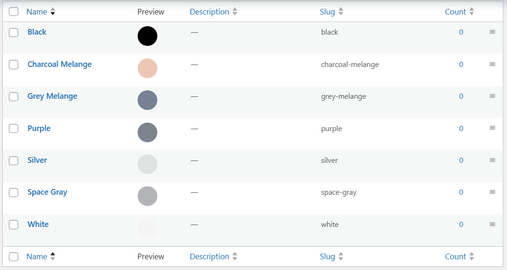Click the Count value for Black

point(461,32)
